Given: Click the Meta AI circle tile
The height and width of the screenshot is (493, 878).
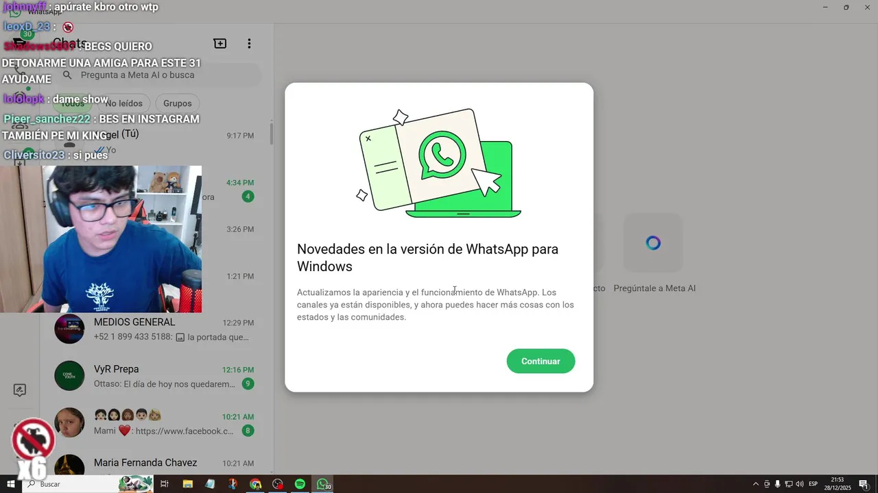Looking at the screenshot, I should tap(653, 242).
